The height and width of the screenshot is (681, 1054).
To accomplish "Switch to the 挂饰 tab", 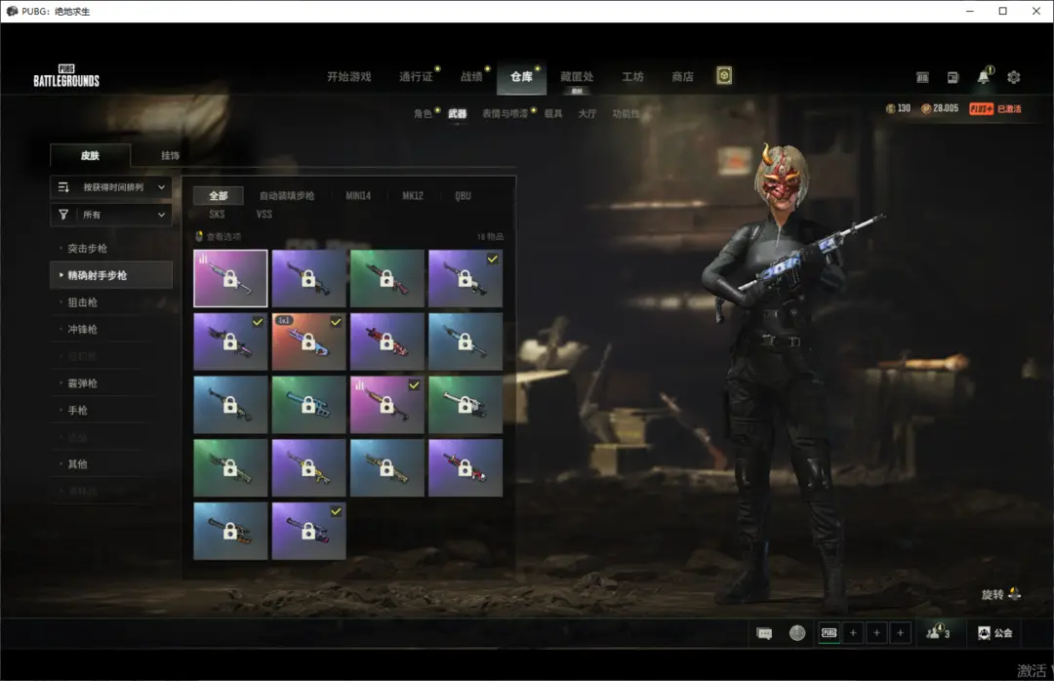I will coord(170,155).
